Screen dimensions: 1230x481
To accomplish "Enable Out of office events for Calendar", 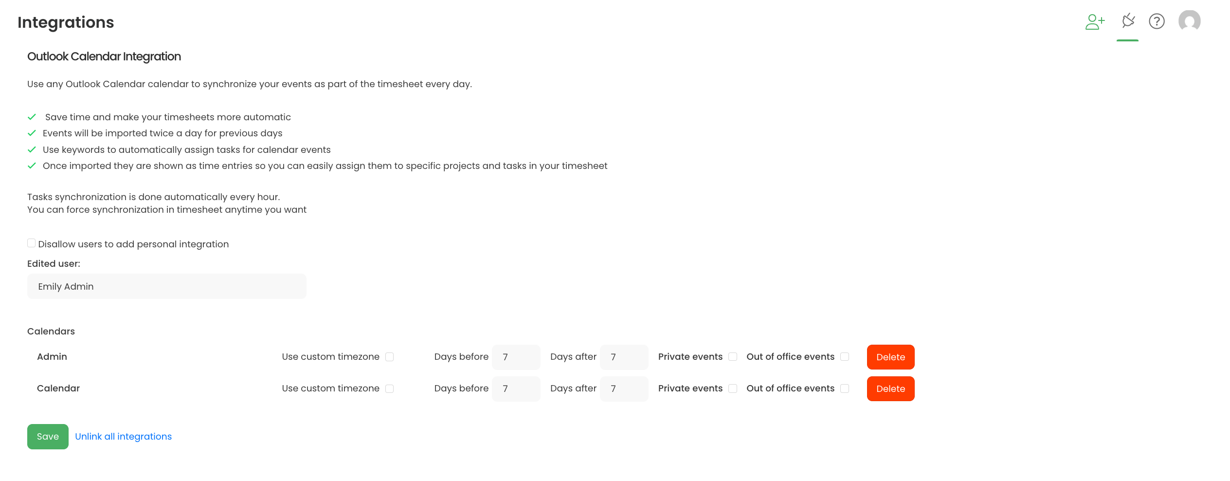I will point(845,388).
